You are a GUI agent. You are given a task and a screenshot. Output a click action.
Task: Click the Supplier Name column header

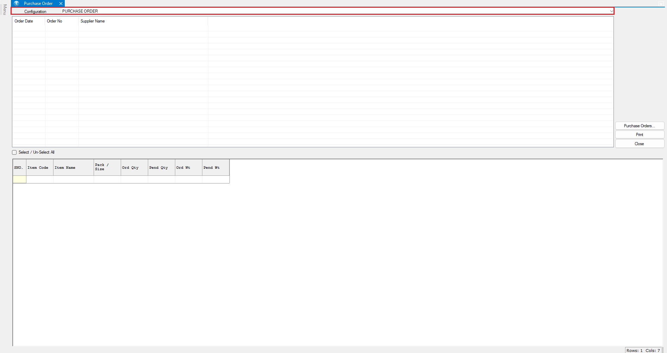pos(93,21)
